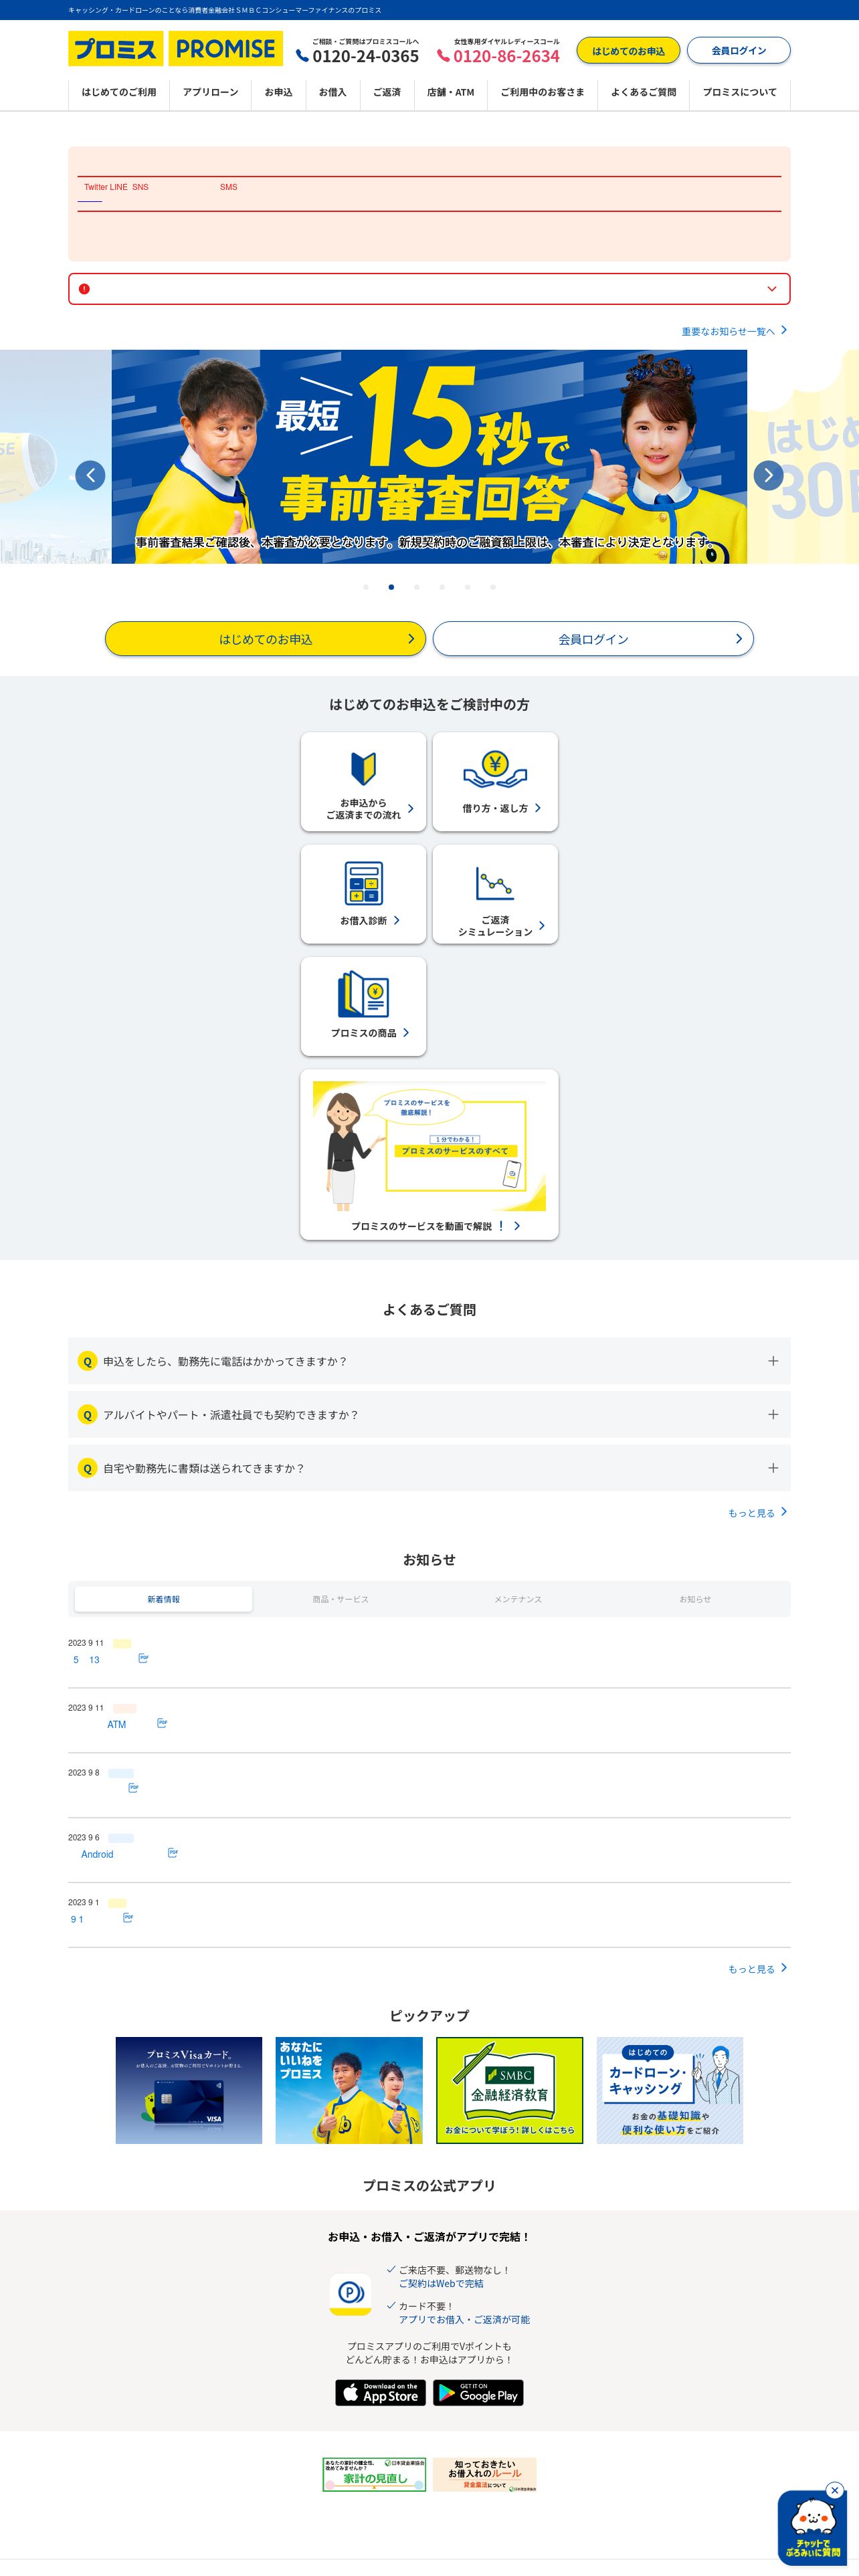Click header 会員ログイン button

739,50
